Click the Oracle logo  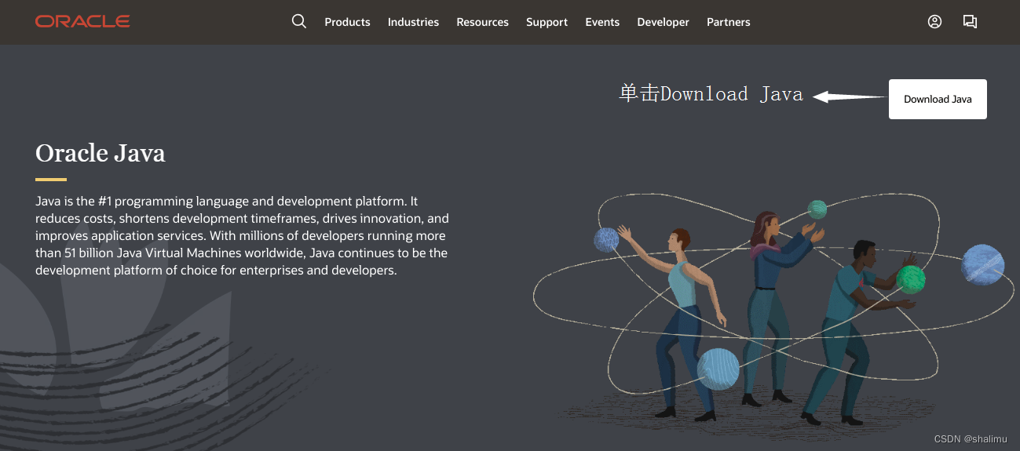(x=82, y=22)
